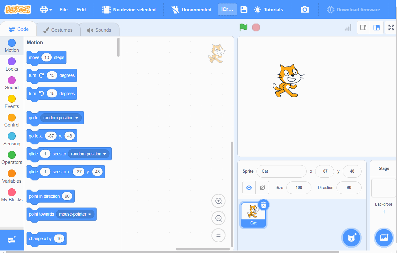Click turn clockwise 15 degrees block

click(x=52, y=76)
